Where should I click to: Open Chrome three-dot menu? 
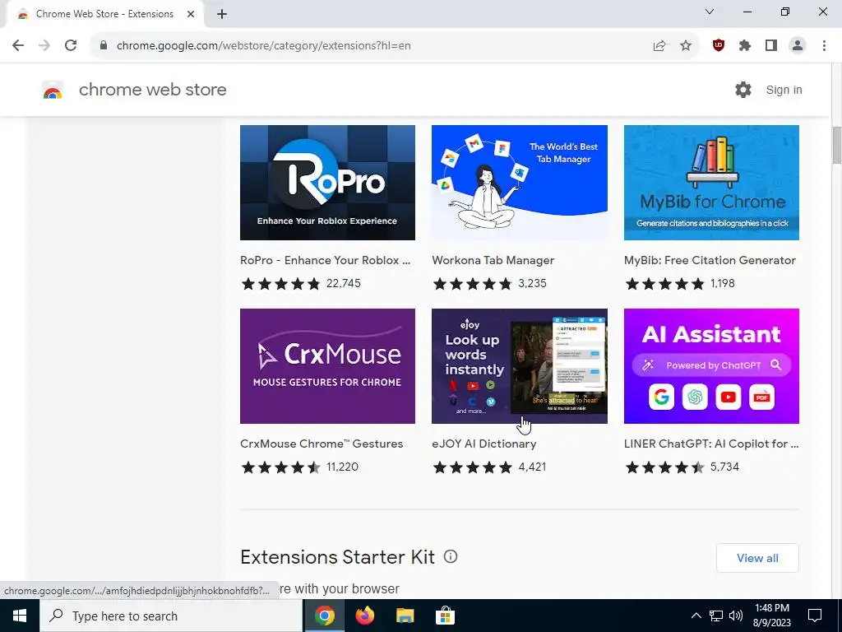[824, 46]
